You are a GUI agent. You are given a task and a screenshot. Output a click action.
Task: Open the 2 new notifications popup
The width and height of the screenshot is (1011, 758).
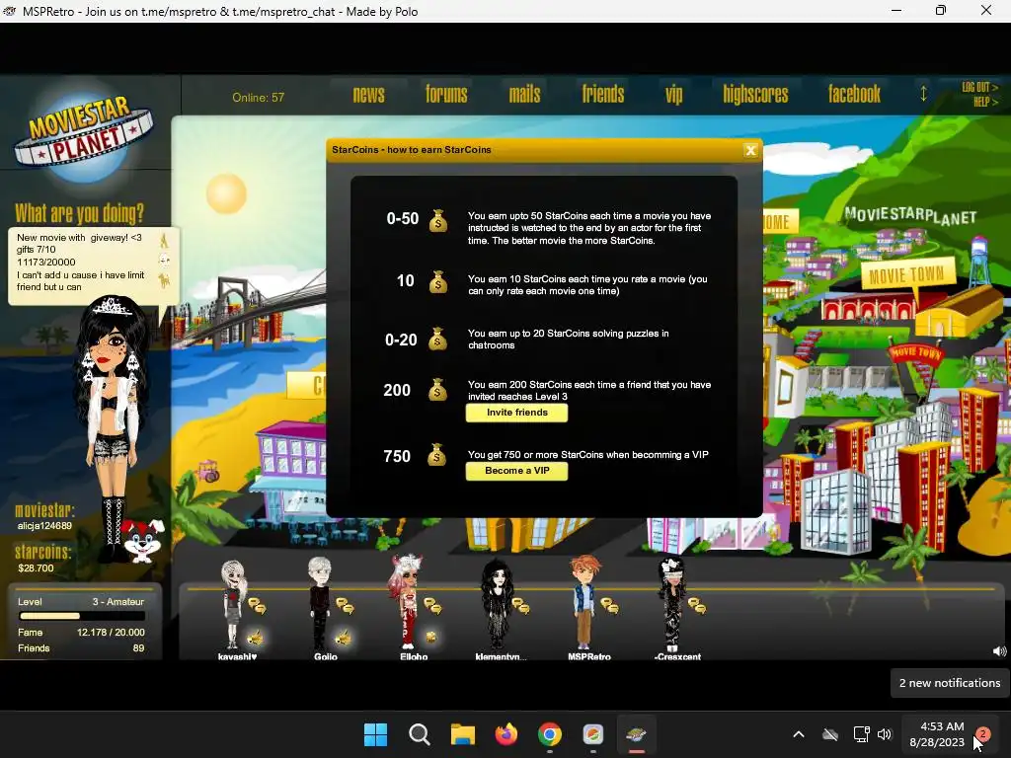[949, 683]
